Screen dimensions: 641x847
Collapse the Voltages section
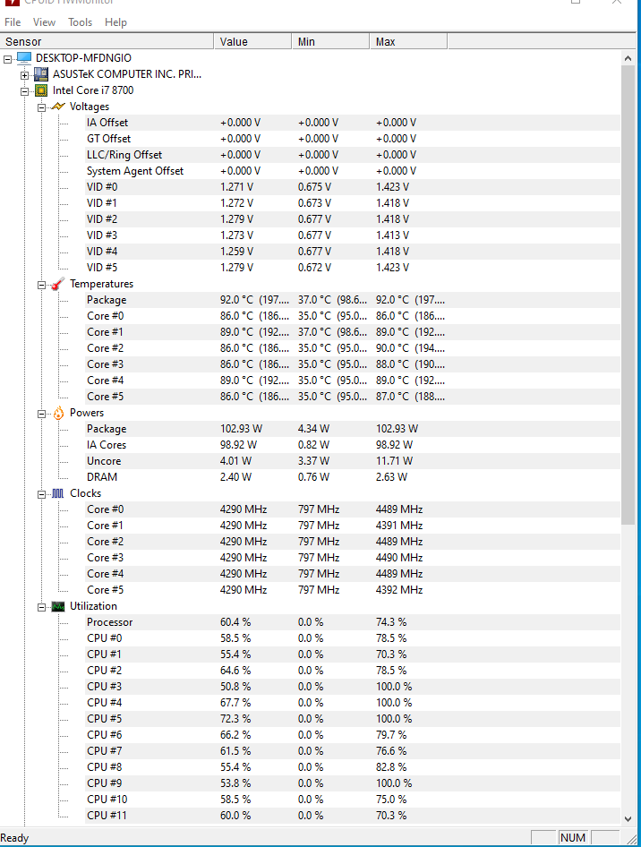pos(41,107)
